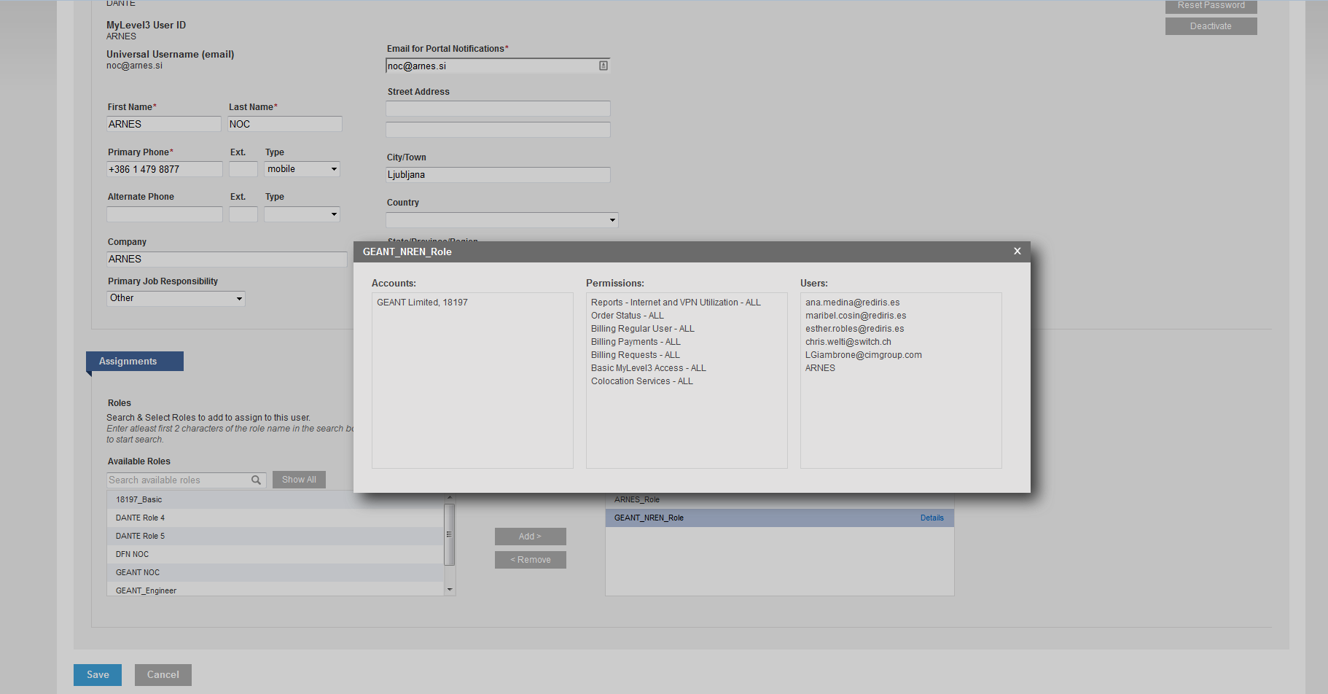Viewport: 1328px width, 694px height.
Task: Focus the Primary Phone number field
Action: (x=165, y=169)
